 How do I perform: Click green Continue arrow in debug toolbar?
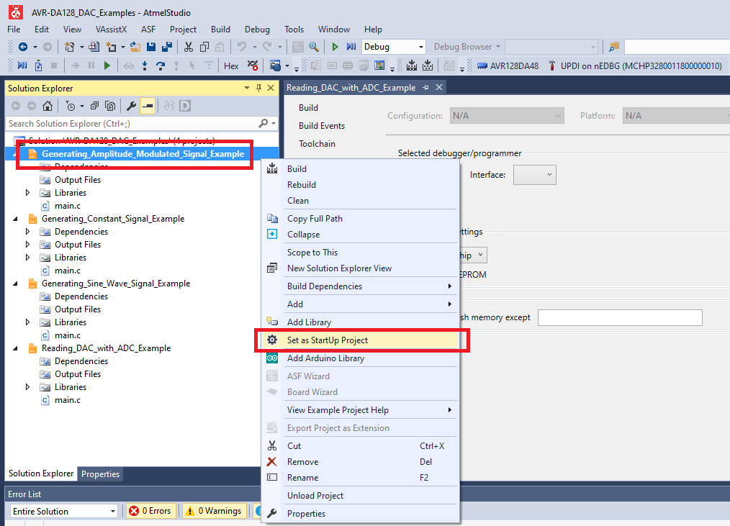pos(107,65)
